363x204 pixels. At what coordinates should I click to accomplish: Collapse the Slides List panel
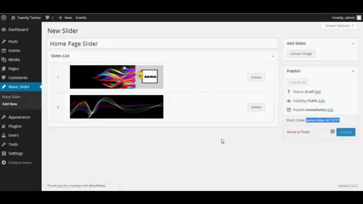273,56
